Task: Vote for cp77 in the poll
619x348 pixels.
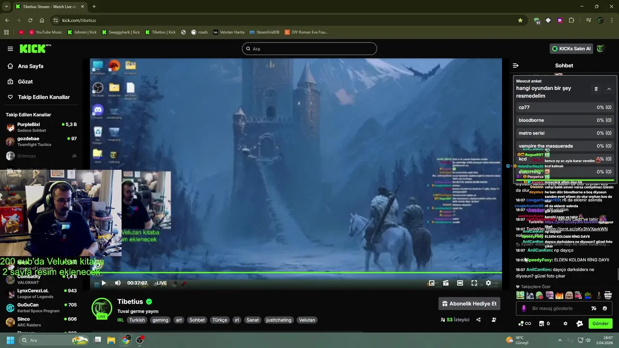Action: 565,107
